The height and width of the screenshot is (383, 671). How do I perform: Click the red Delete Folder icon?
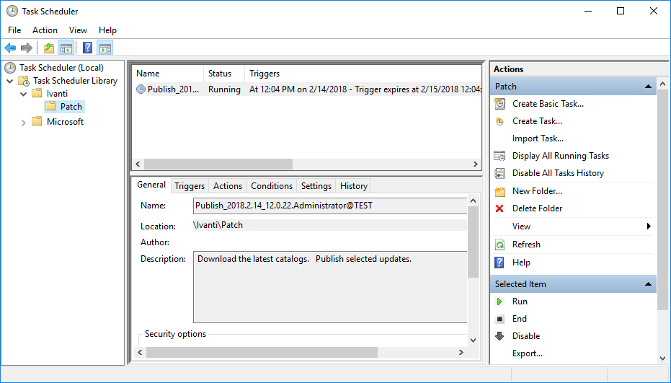(x=499, y=208)
